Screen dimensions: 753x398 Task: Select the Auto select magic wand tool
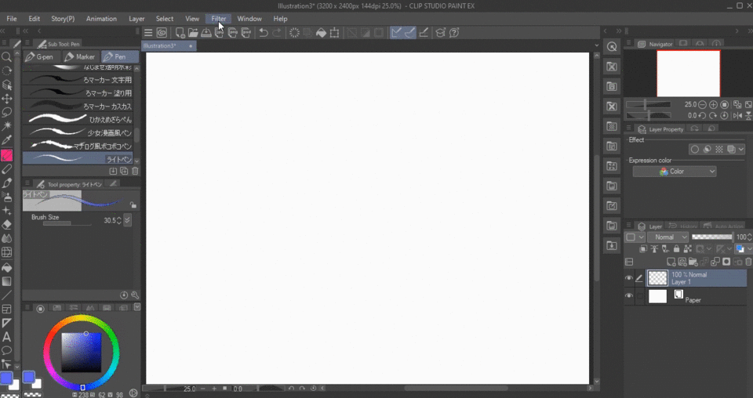pos(7,126)
